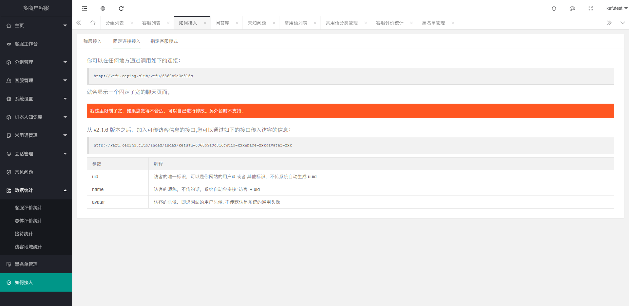Enter fullscreen using the expand icon
Viewport: 629px width, 306px height.
591,8
